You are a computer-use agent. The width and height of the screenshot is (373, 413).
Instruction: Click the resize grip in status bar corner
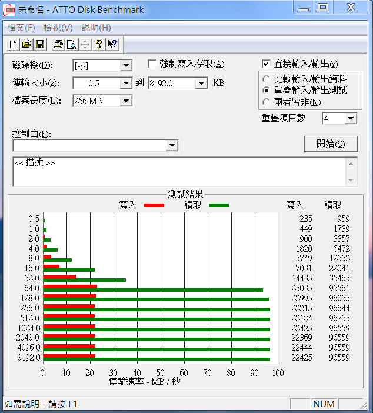coord(364,405)
